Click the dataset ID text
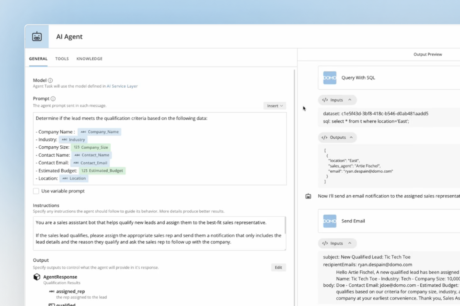This screenshot has width=460, height=306. point(375,114)
